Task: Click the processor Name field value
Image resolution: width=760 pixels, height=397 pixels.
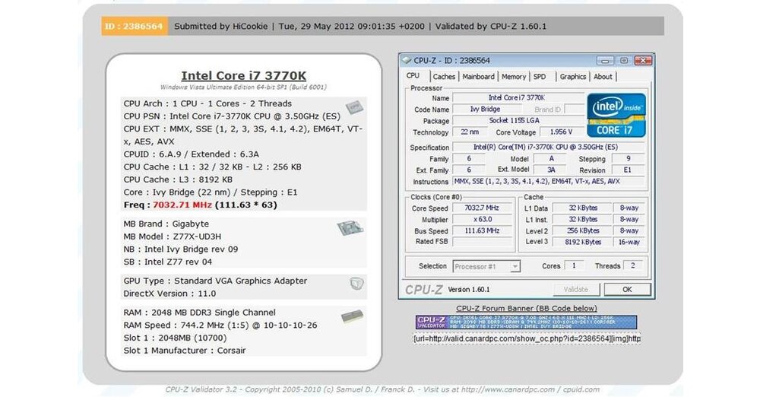Action: 517,97
